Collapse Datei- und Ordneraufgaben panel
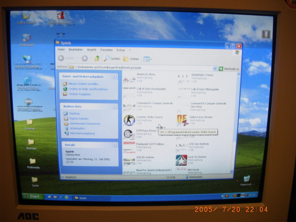The image size is (296, 222). tap(114, 76)
